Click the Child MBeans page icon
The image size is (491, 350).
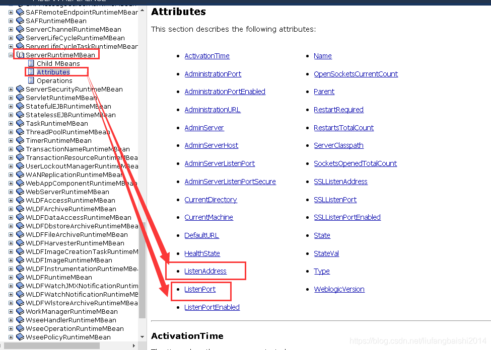pyautogui.click(x=31, y=63)
